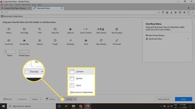
Task: Open the hamburger application menu
Action: coord(193,12)
